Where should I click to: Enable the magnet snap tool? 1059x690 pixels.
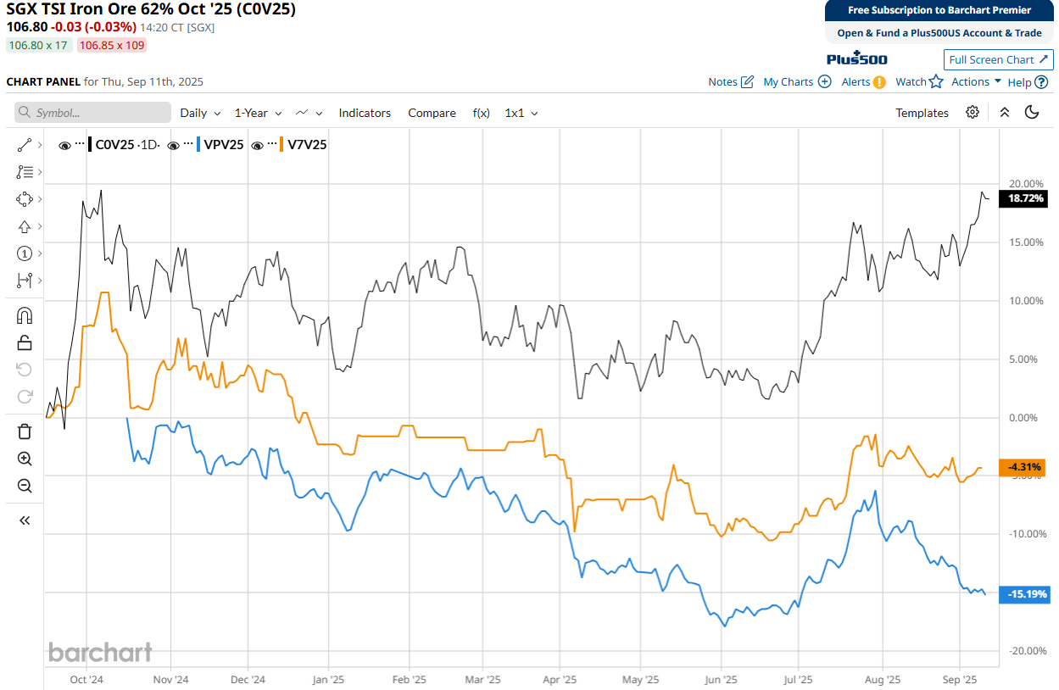[x=25, y=315]
